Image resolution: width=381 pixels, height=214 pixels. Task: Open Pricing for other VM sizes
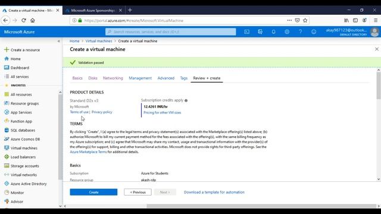(x=162, y=112)
